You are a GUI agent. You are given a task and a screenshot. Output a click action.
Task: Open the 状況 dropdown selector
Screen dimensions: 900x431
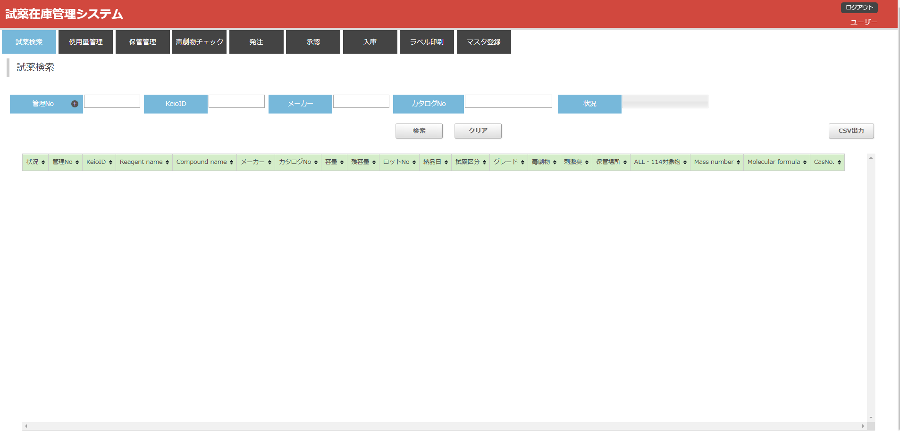click(665, 102)
